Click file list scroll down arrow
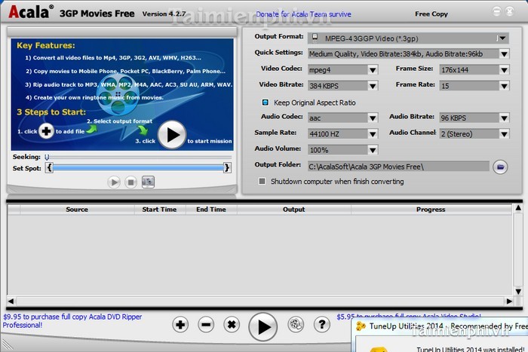The width and height of the screenshot is (528, 352). (x=518, y=292)
